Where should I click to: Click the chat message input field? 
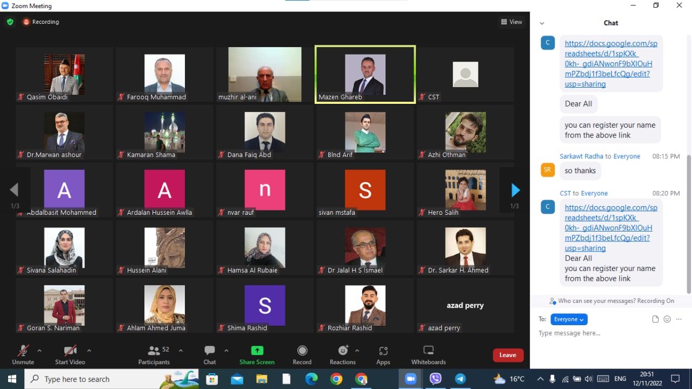click(611, 333)
